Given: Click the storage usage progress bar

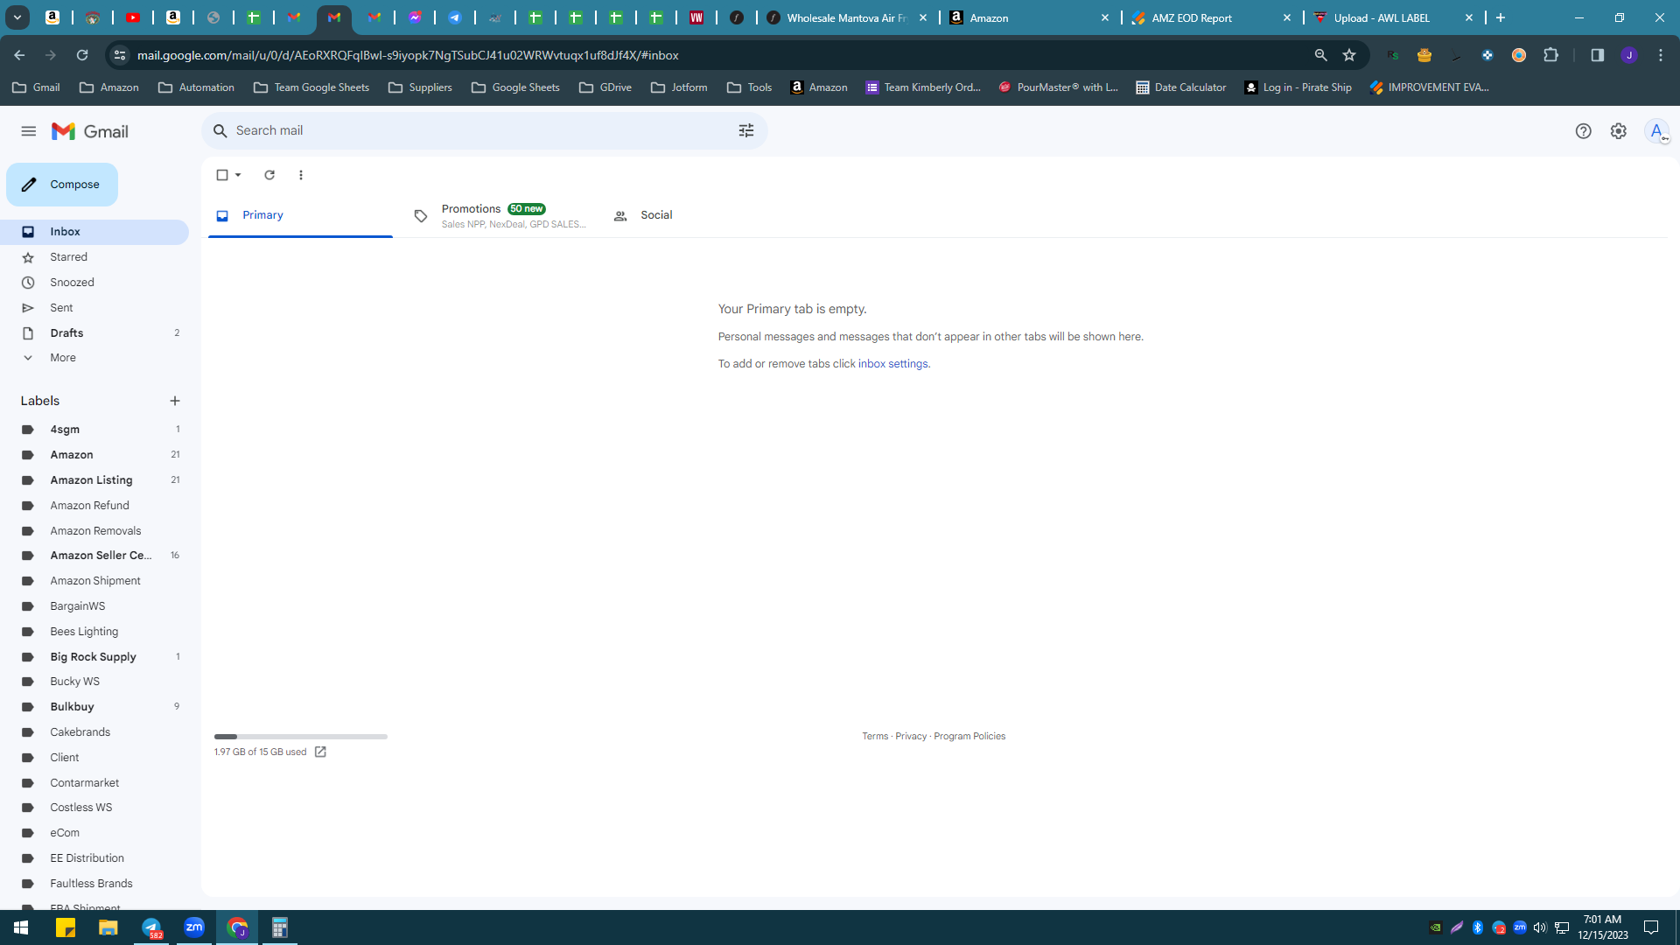Looking at the screenshot, I should coord(301,737).
